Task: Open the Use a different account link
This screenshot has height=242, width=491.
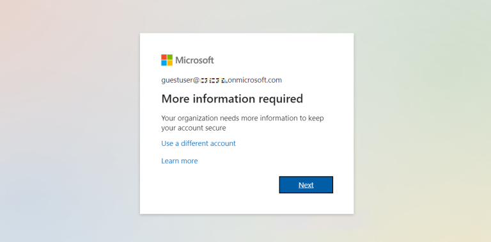Action: point(198,143)
